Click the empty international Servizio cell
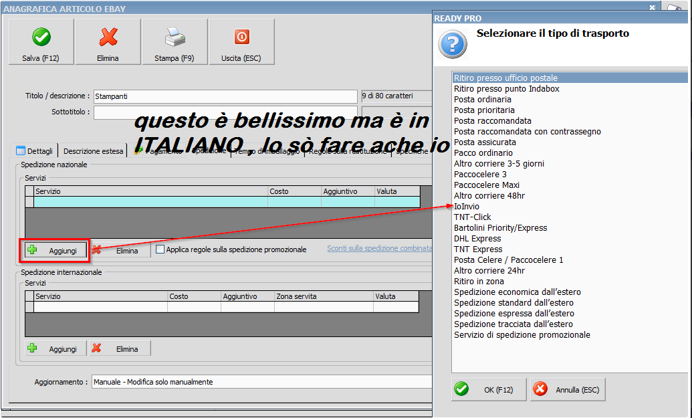Screen dimensions: 692x418 (x=100, y=307)
